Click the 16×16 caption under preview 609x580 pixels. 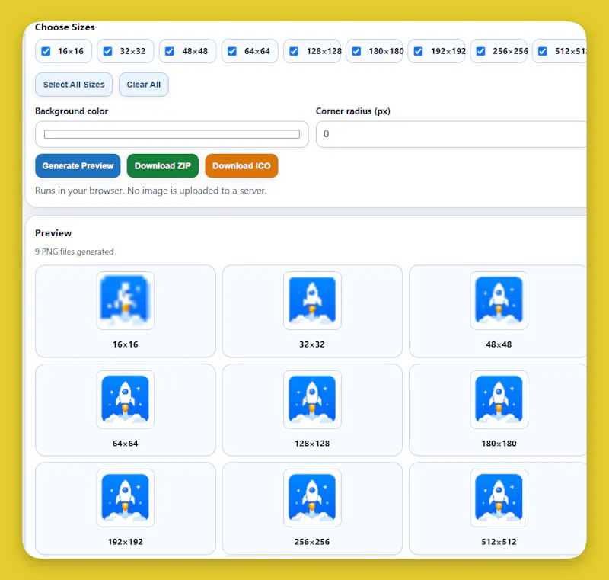pos(126,344)
